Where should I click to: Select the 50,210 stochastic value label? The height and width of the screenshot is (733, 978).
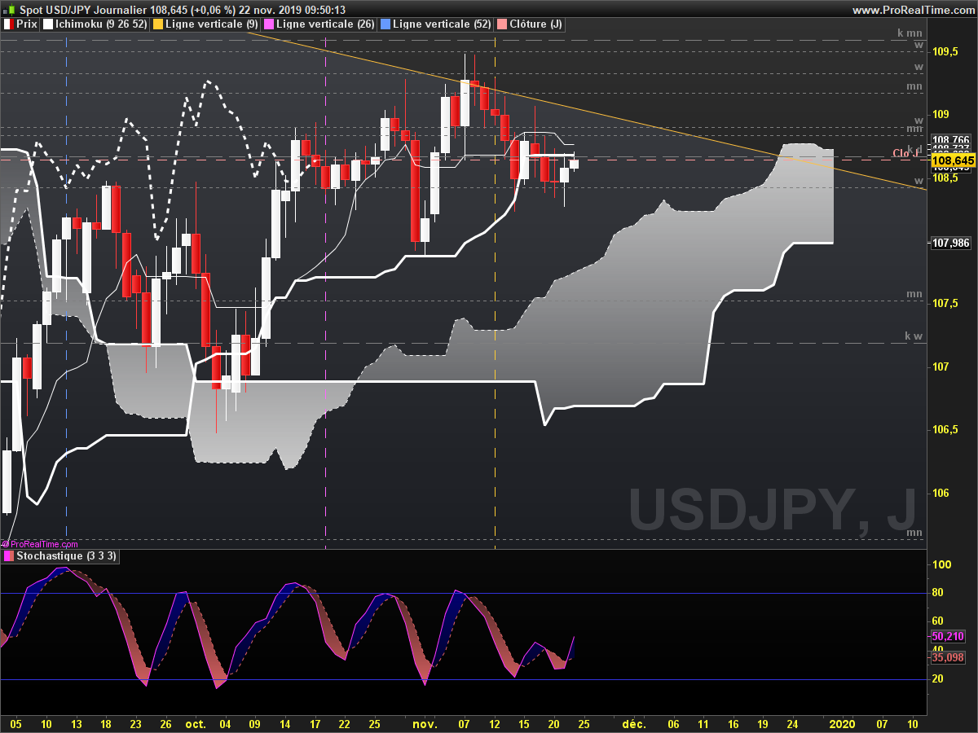coord(947,636)
